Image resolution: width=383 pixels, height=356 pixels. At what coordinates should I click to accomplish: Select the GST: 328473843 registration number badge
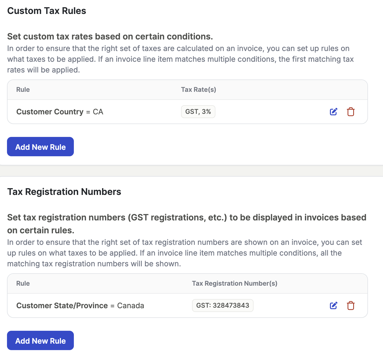223,306
